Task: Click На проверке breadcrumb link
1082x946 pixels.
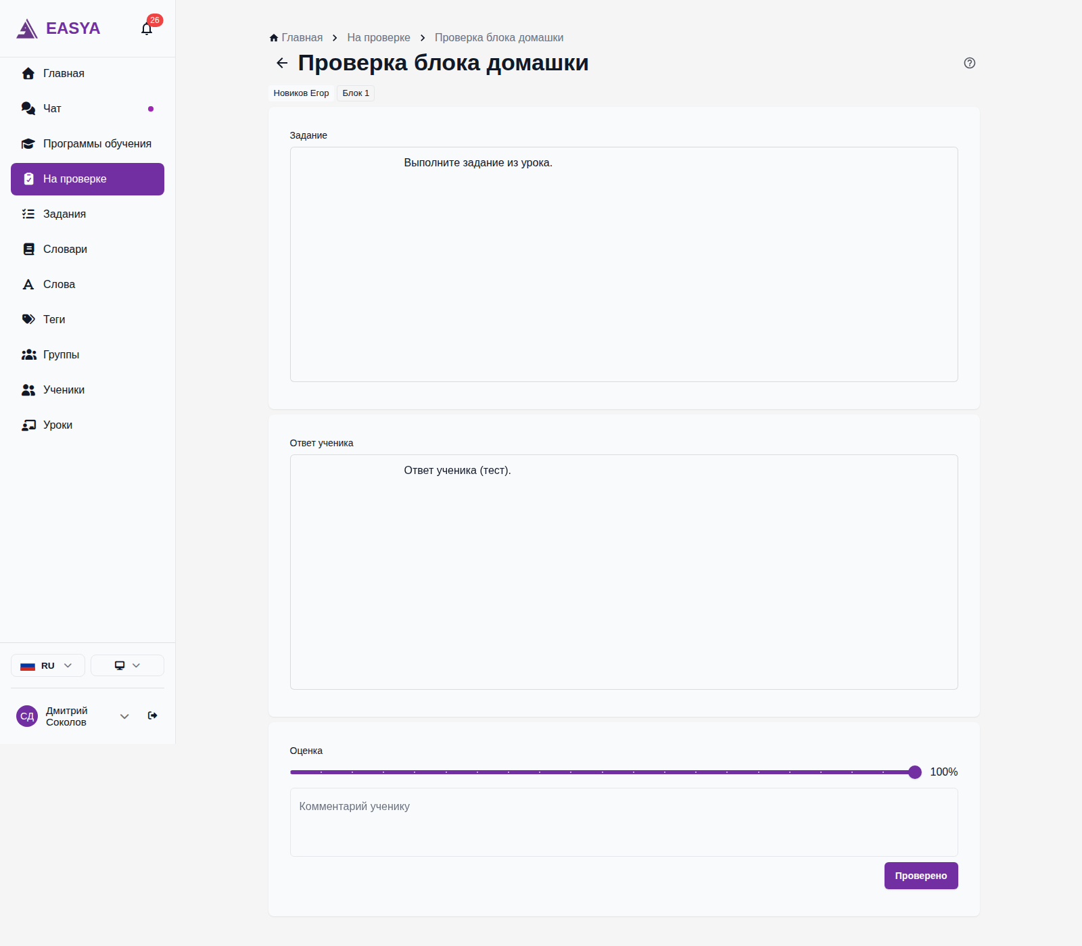Action: coord(378,38)
